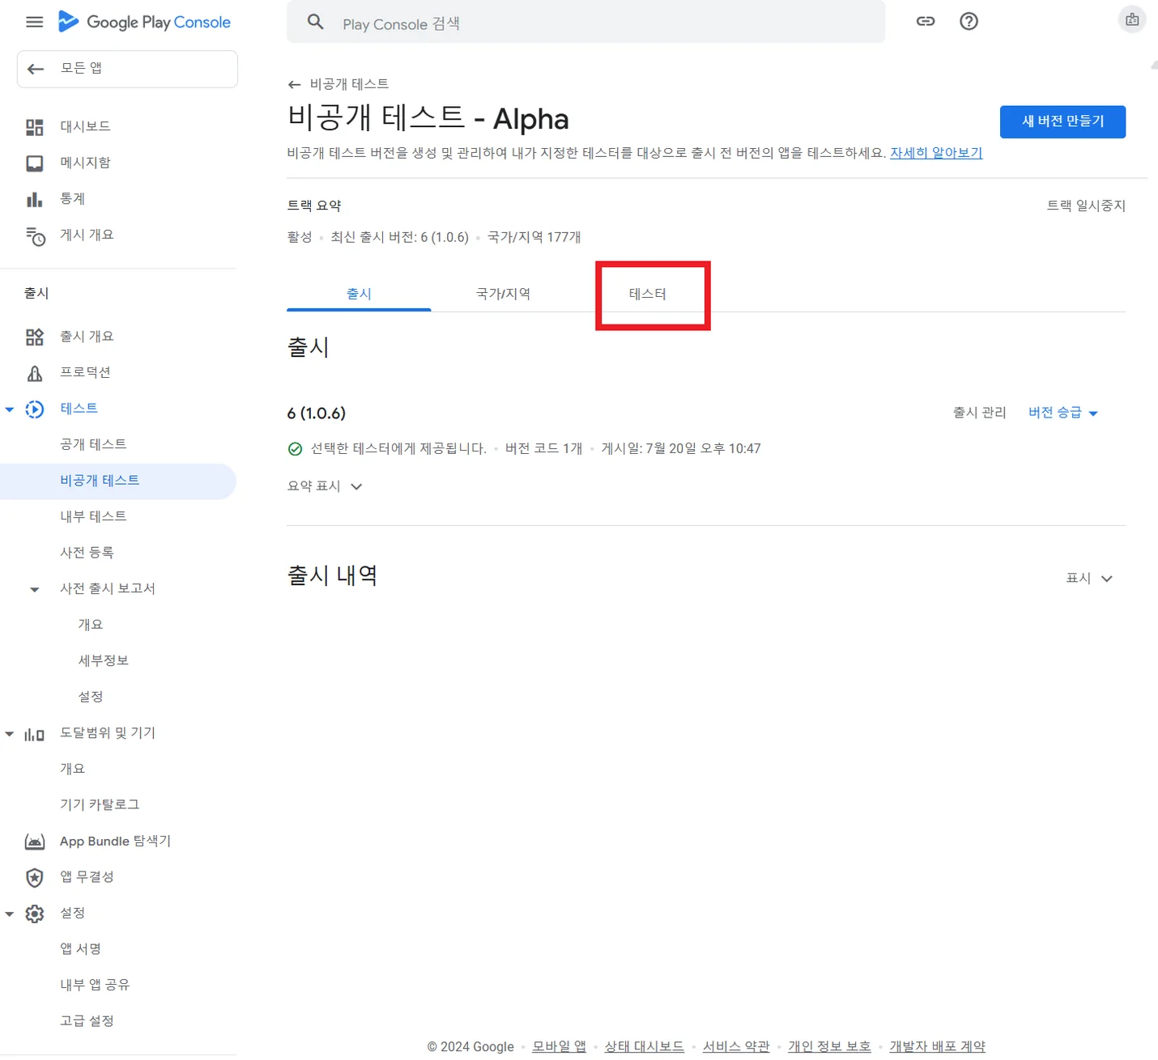Collapse 도달범위 및 기기 section arrow
Image resolution: width=1158 pixels, height=1060 pixels.
tap(10, 734)
